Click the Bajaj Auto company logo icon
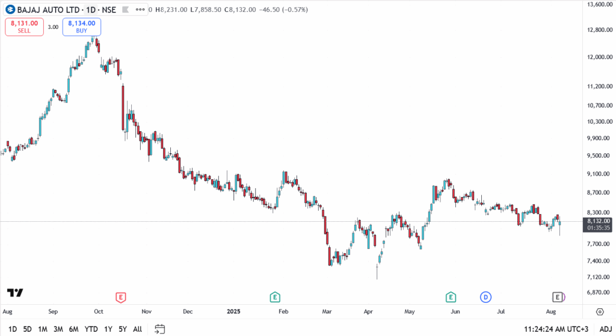This screenshot has width=616, height=336. [10, 10]
